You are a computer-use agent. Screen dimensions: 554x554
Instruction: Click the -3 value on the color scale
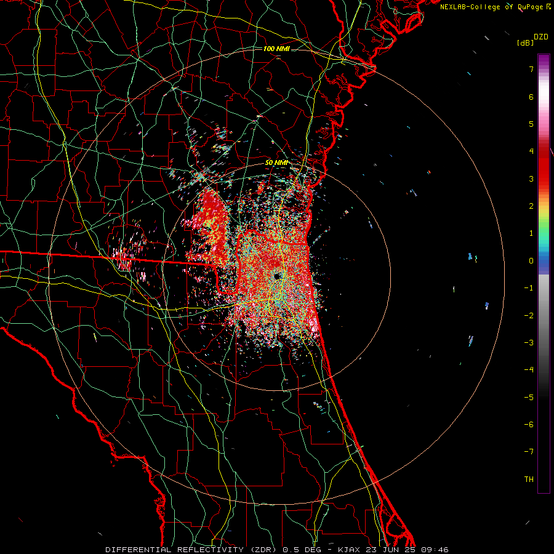(529, 342)
